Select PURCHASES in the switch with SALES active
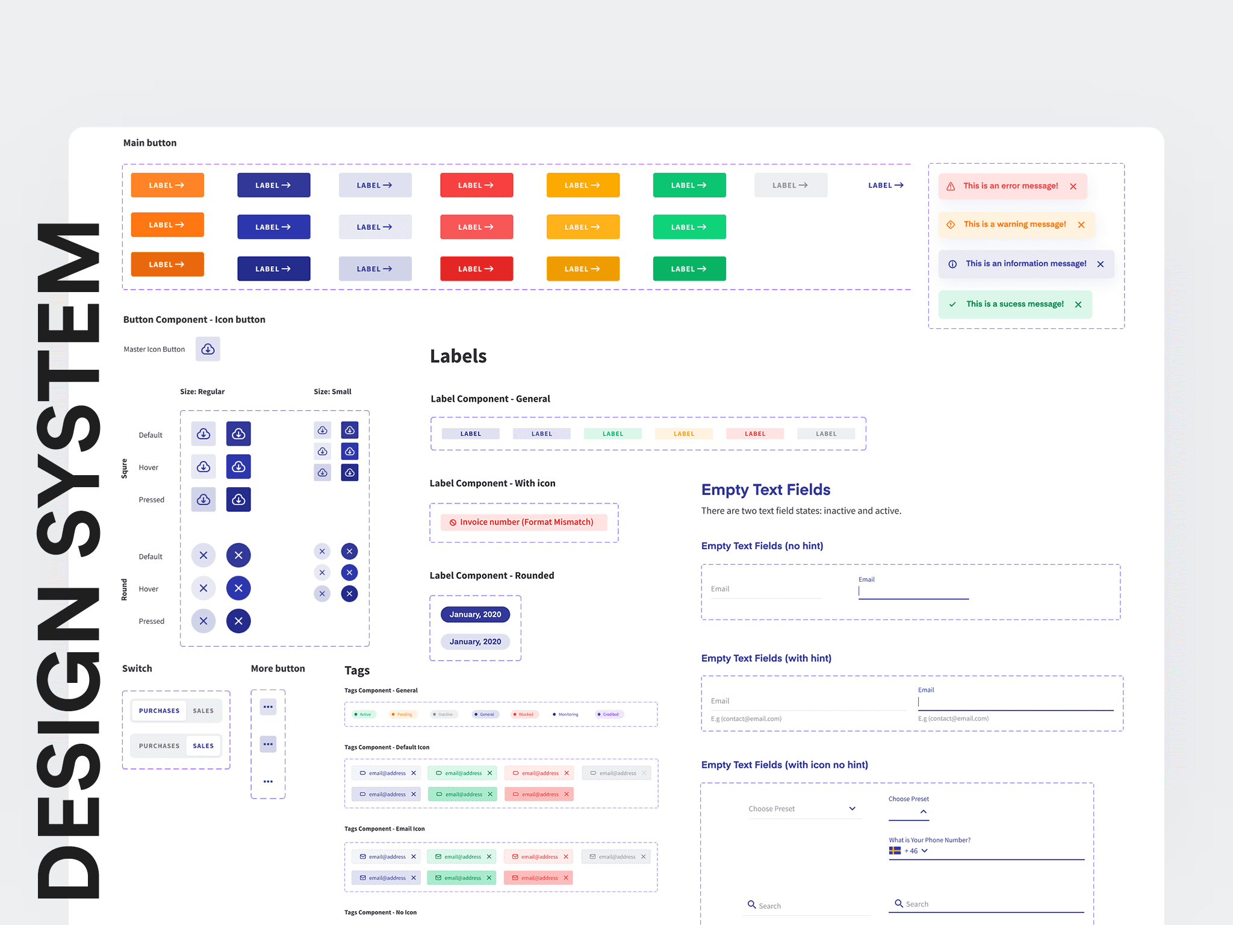 tap(159, 746)
